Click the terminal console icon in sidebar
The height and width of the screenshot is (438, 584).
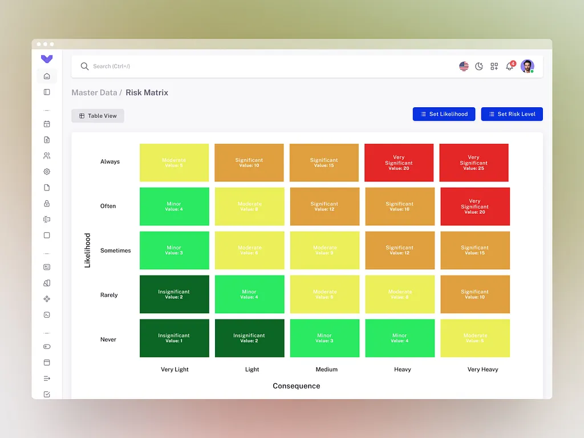click(47, 315)
